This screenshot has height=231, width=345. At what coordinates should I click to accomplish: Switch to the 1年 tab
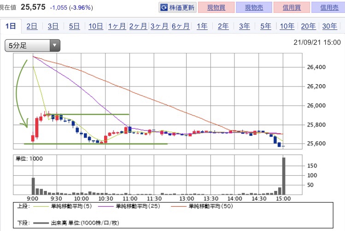point(202,26)
